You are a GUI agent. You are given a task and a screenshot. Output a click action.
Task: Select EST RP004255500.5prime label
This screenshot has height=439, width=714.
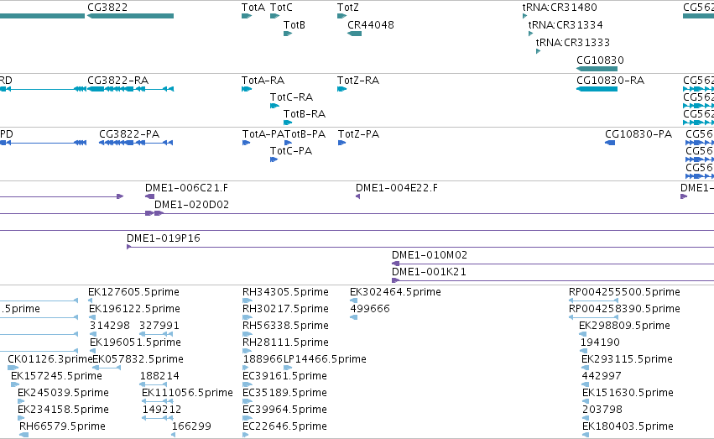click(x=625, y=292)
